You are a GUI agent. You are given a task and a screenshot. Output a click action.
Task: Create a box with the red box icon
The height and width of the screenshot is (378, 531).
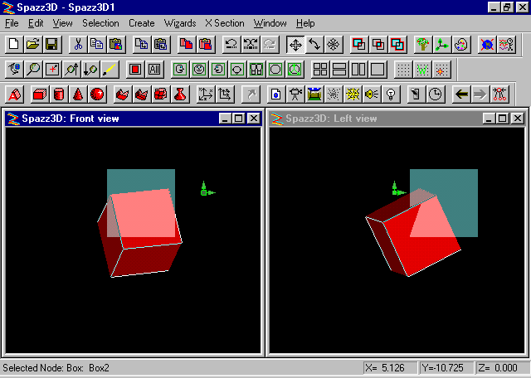(x=40, y=94)
